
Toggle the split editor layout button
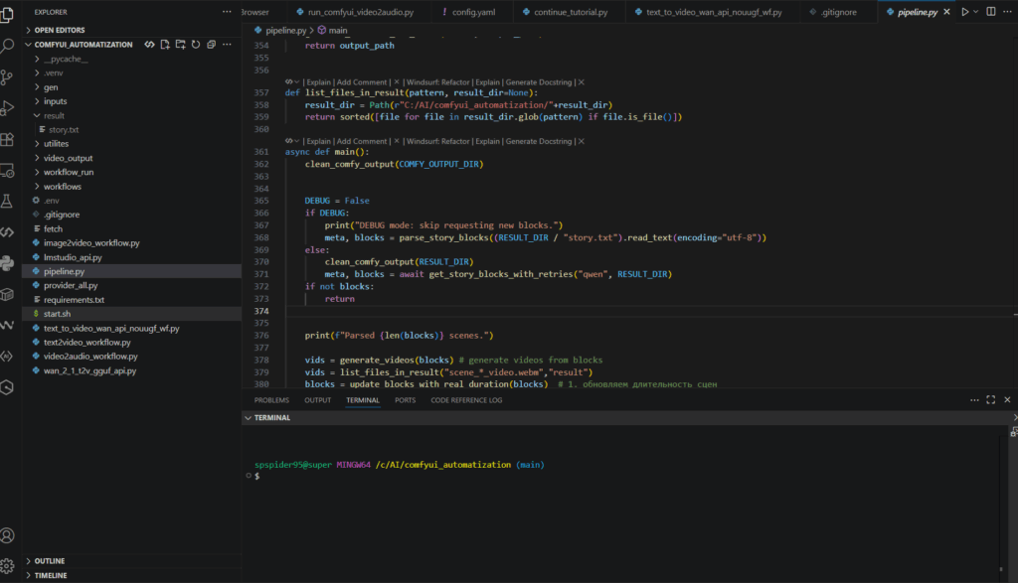[990, 12]
